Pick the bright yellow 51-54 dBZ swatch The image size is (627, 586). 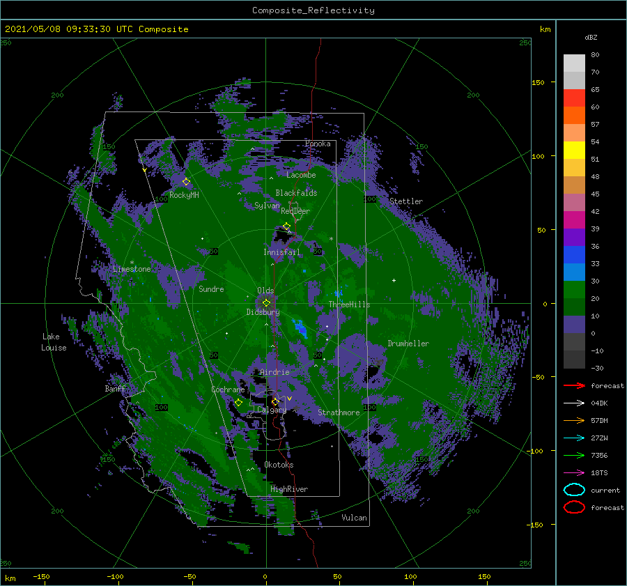(x=574, y=151)
